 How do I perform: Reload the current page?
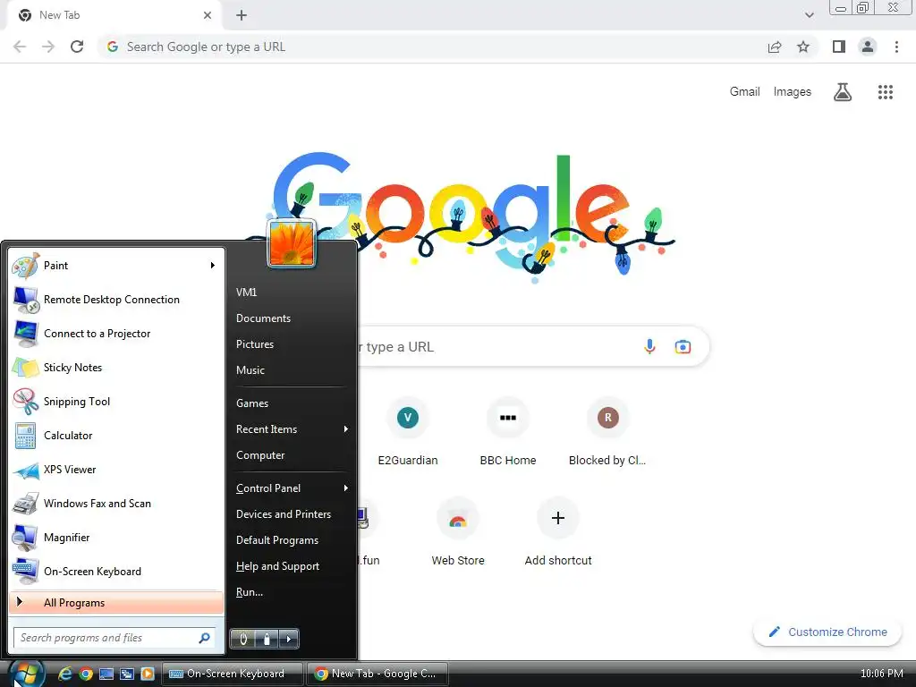pos(77,47)
